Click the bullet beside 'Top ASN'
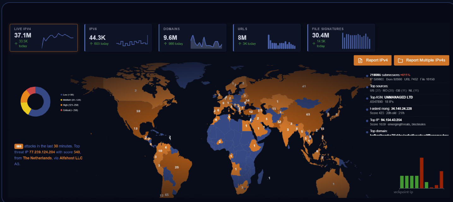This screenshot has width=453, height=202. click(x=367, y=98)
